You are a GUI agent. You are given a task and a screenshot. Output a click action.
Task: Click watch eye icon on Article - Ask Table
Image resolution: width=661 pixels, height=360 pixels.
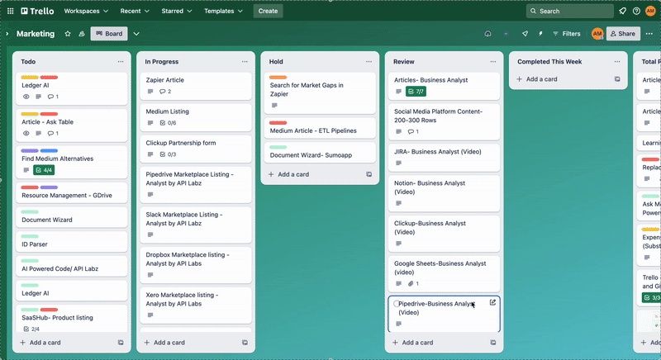(x=26, y=134)
